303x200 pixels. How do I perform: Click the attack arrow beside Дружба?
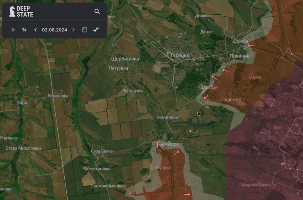pyautogui.click(x=250, y=45)
